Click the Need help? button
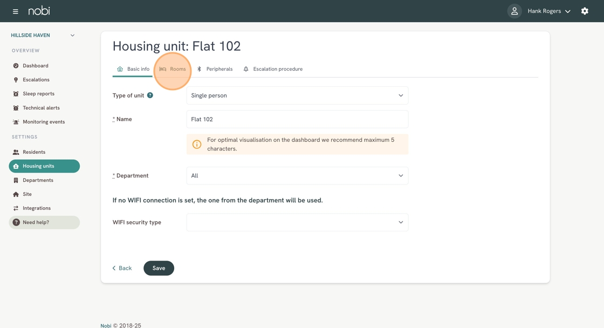This screenshot has height=328, width=604. 44,222
